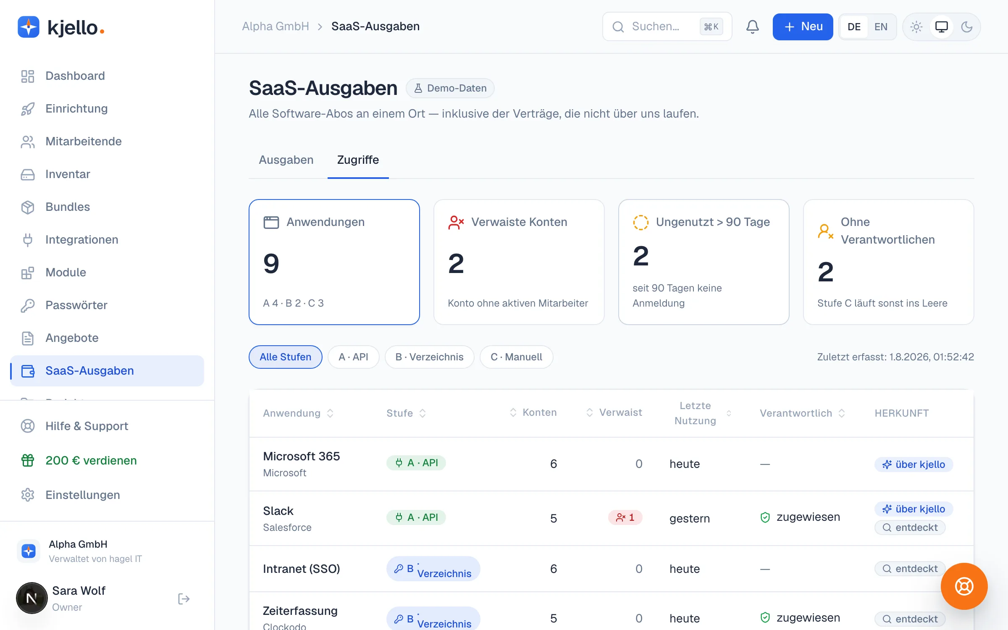Select the Alle Stufen filter chip
The height and width of the screenshot is (630, 1008).
pos(286,357)
